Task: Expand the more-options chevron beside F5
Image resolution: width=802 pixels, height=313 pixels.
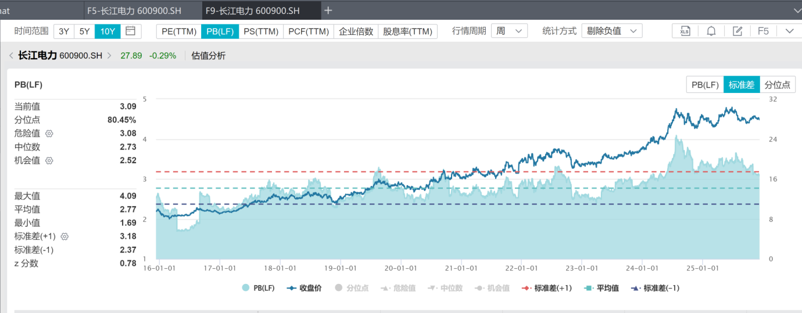Action: (x=789, y=31)
